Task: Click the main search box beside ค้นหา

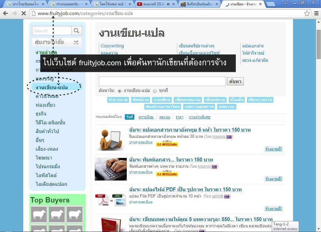Action: (162, 82)
